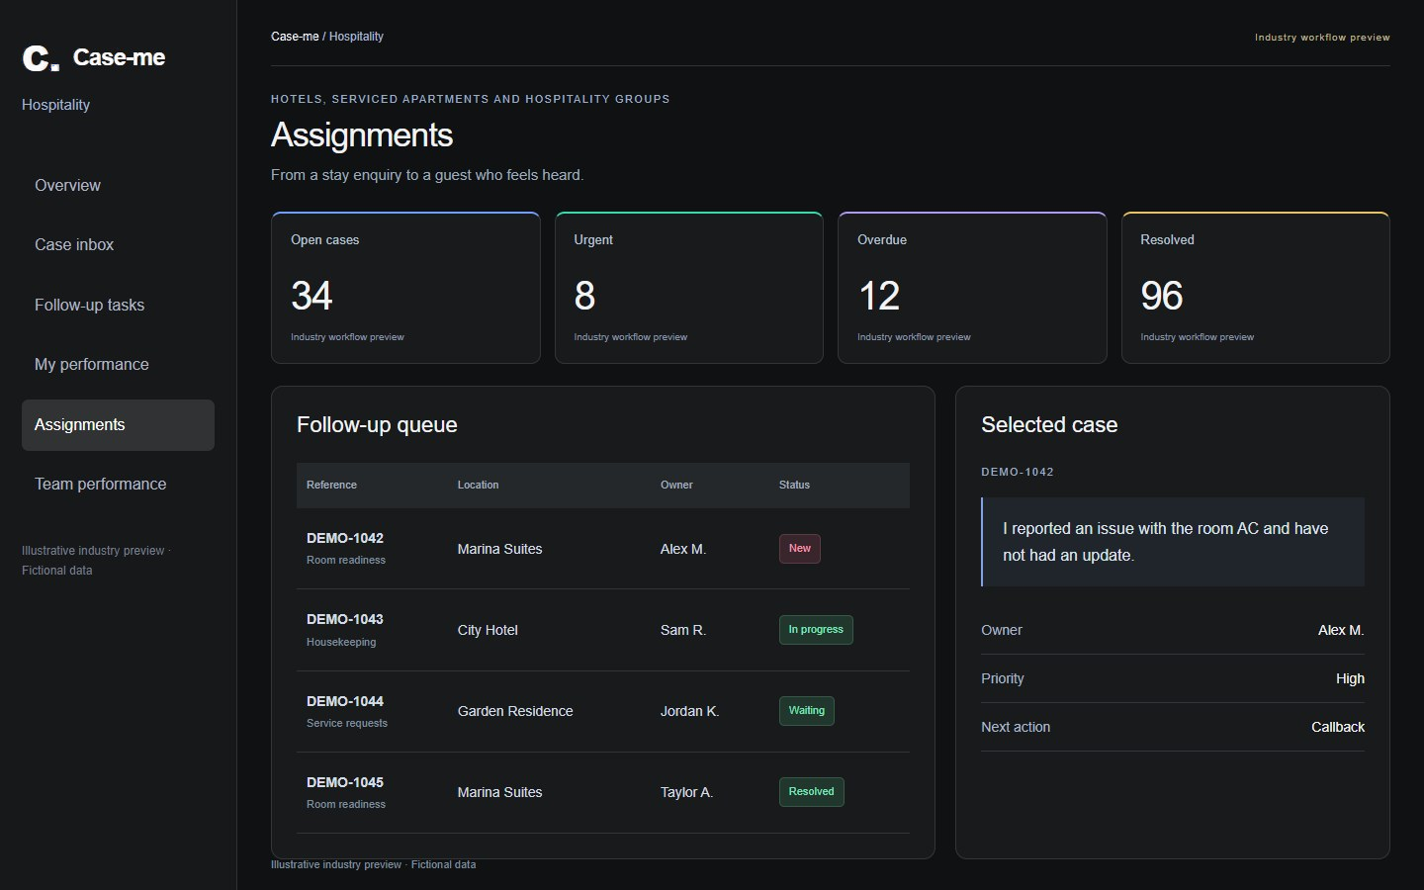Screen dimensions: 1424x890
Task: Select case DEMO-1044 in the queue
Action: click(x=603, y=711)
